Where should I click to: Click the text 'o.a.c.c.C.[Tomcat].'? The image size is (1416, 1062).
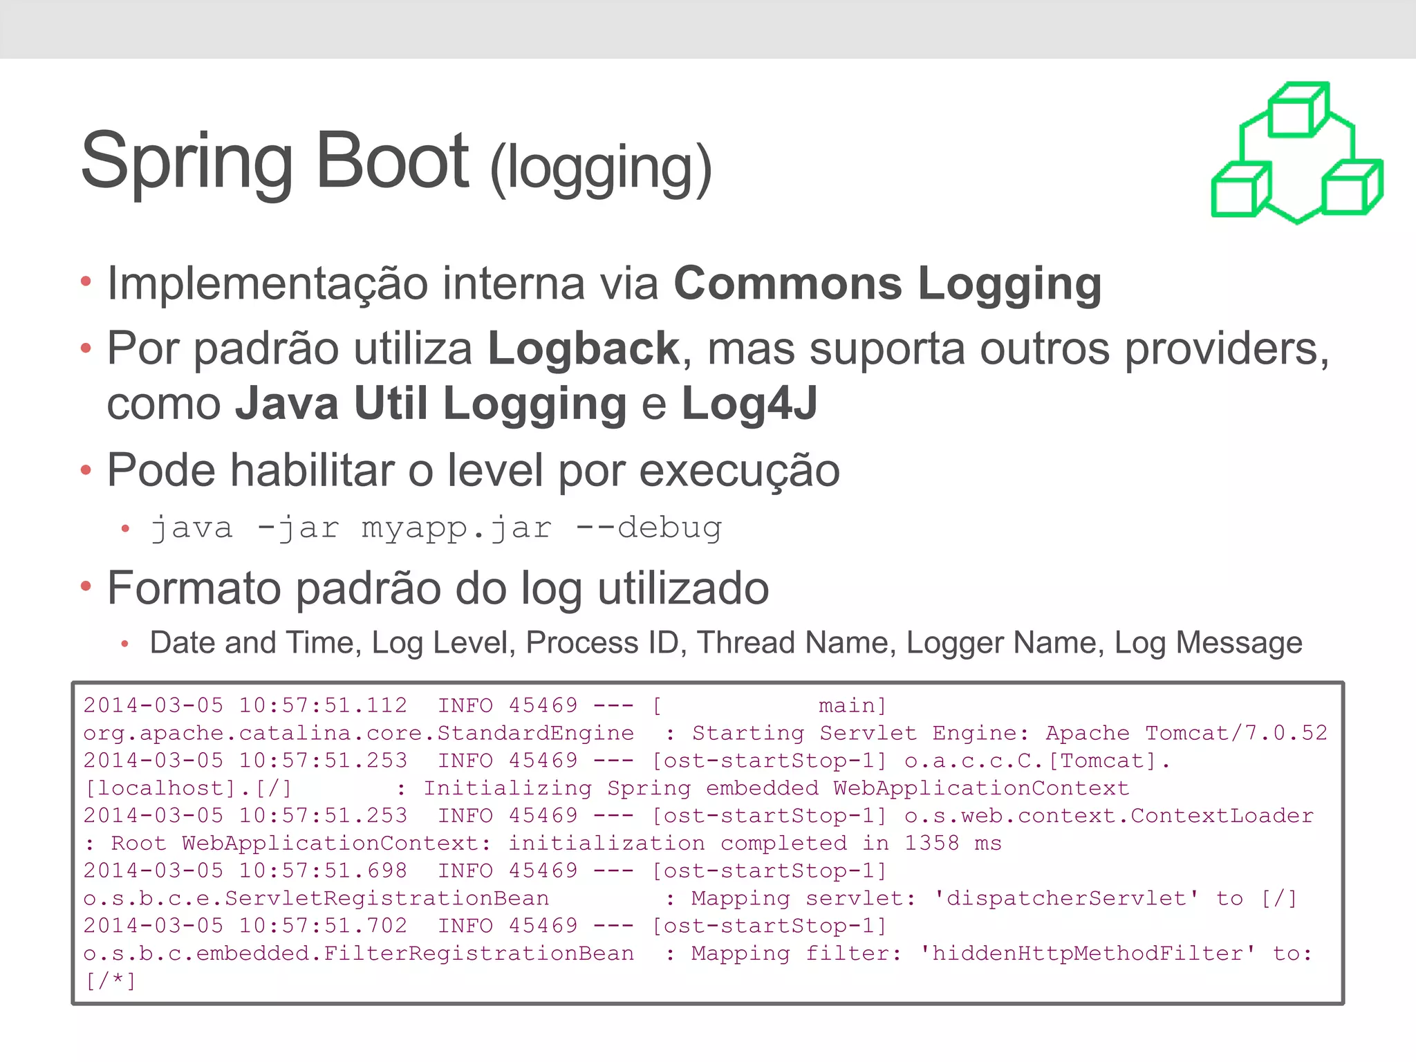click(x=1038, y=761)
